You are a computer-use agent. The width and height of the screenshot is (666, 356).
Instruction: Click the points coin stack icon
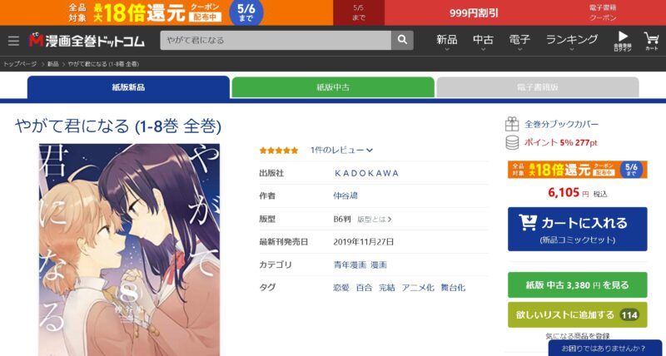[x=512, y=142]
